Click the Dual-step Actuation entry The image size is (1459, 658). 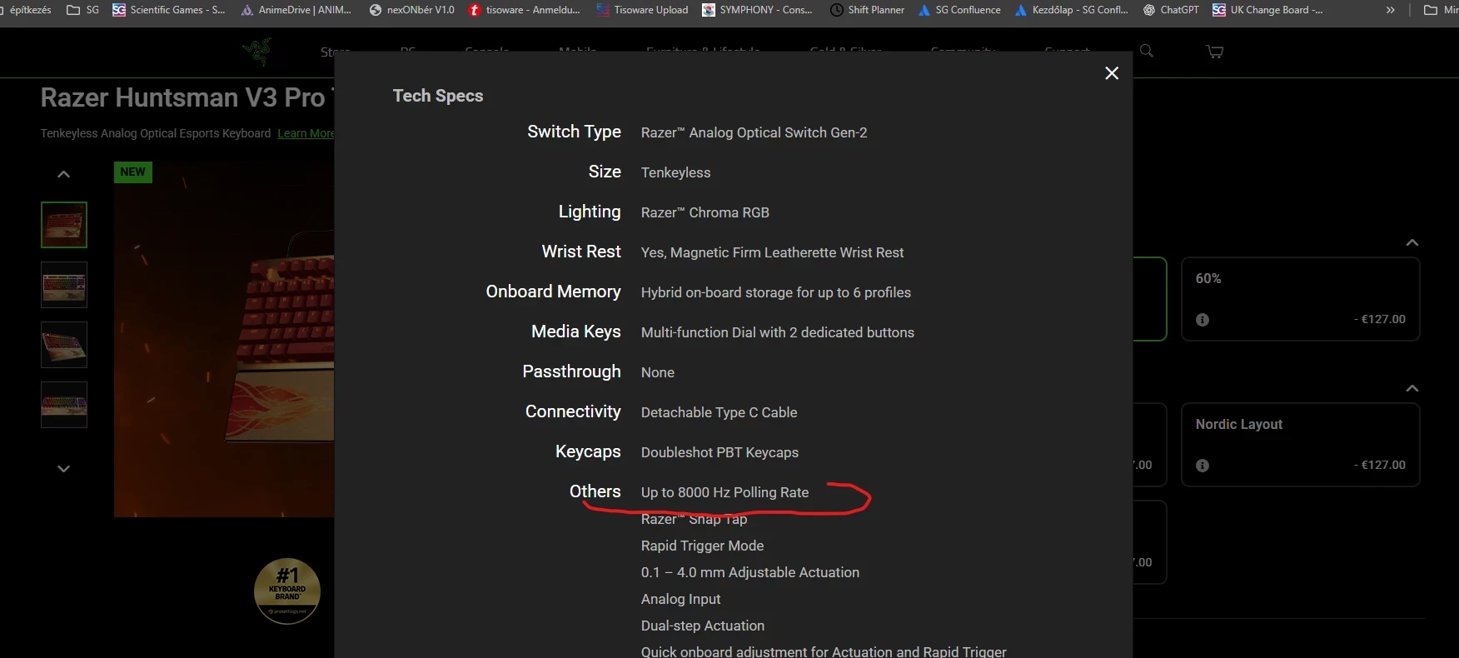pyautogui.click(x=702, y=626)
